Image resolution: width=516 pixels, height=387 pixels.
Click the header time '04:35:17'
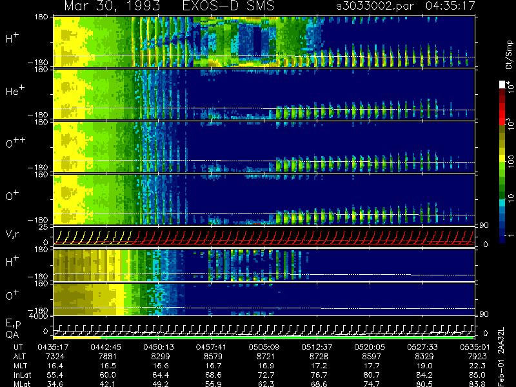click(450, 6)
